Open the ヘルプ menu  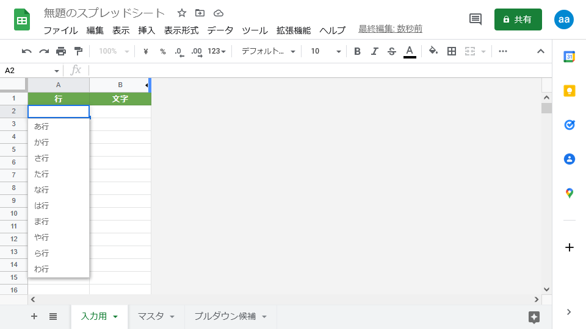click(x=332, y=30)
